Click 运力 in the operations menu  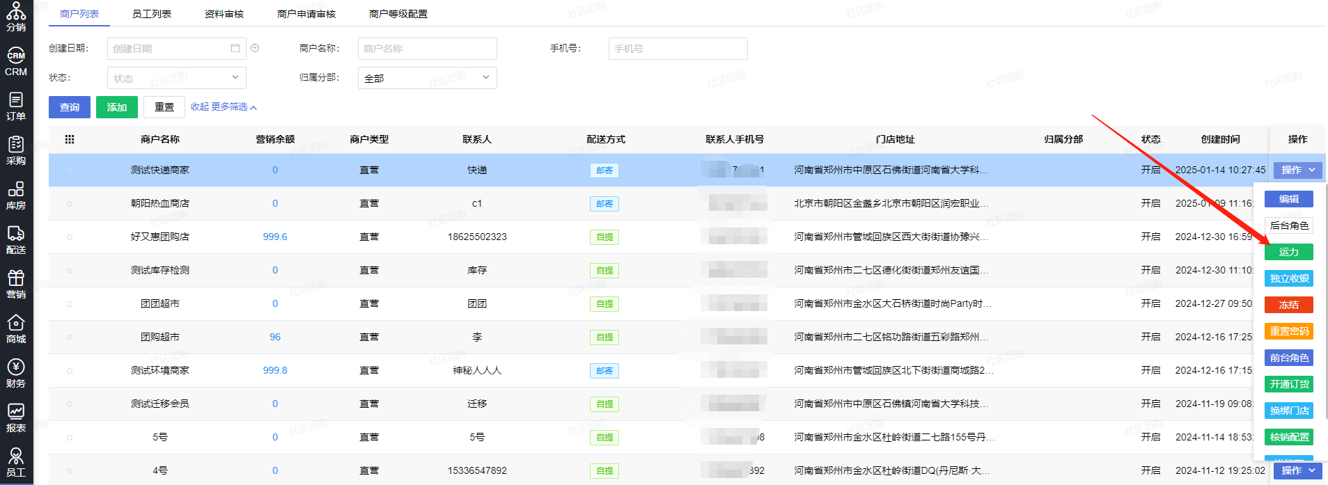pyautogui.click(x=1288, y=252)
